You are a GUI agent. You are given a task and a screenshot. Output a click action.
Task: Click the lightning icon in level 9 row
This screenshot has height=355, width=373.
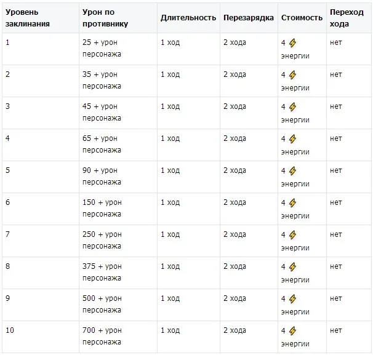click(x=292, y=299)
